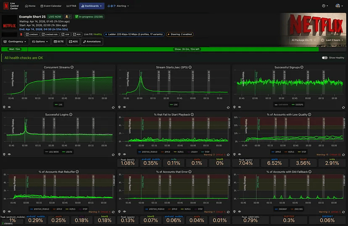Image resolution: width=348 pixels, height=226 pixels.
Task: Refresh the Concurrent Streams panel
Action: [113, 107]
